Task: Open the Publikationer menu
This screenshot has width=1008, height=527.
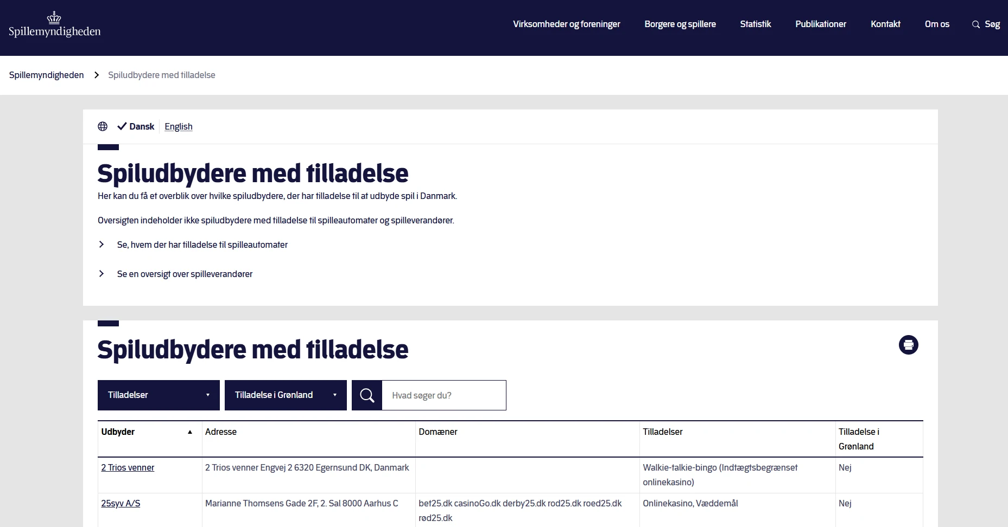Action: (821, 24)
